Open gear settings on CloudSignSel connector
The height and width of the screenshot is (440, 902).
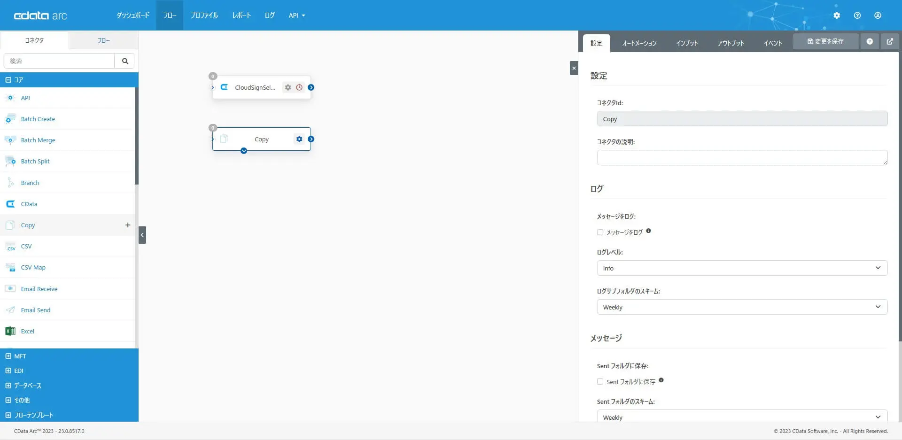coord(288,87)
